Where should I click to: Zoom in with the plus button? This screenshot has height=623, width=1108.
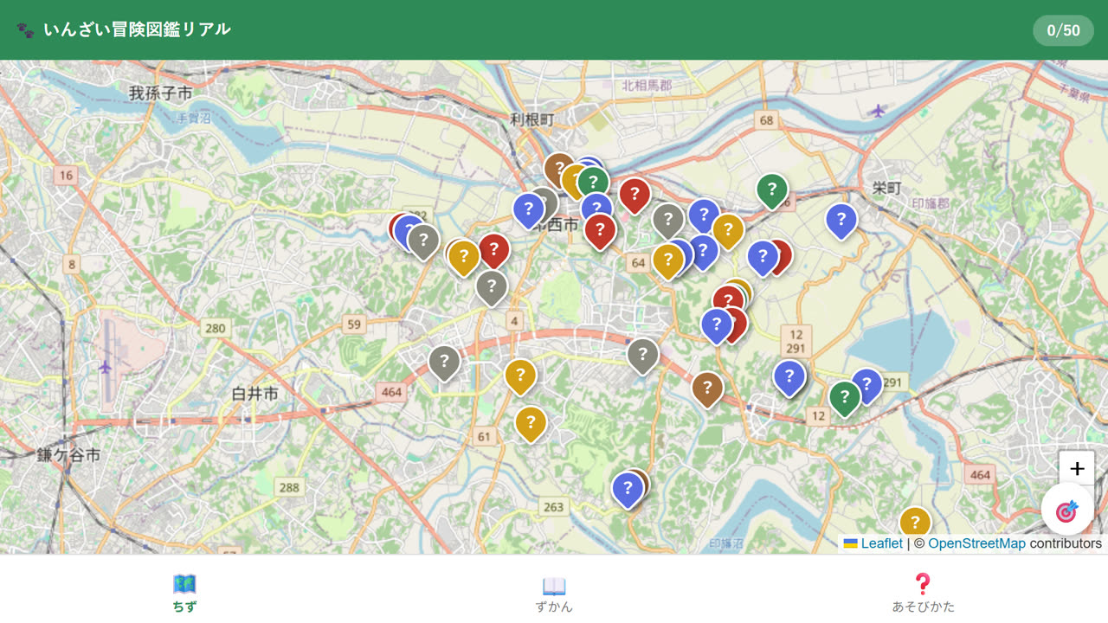click(1077, 469)
